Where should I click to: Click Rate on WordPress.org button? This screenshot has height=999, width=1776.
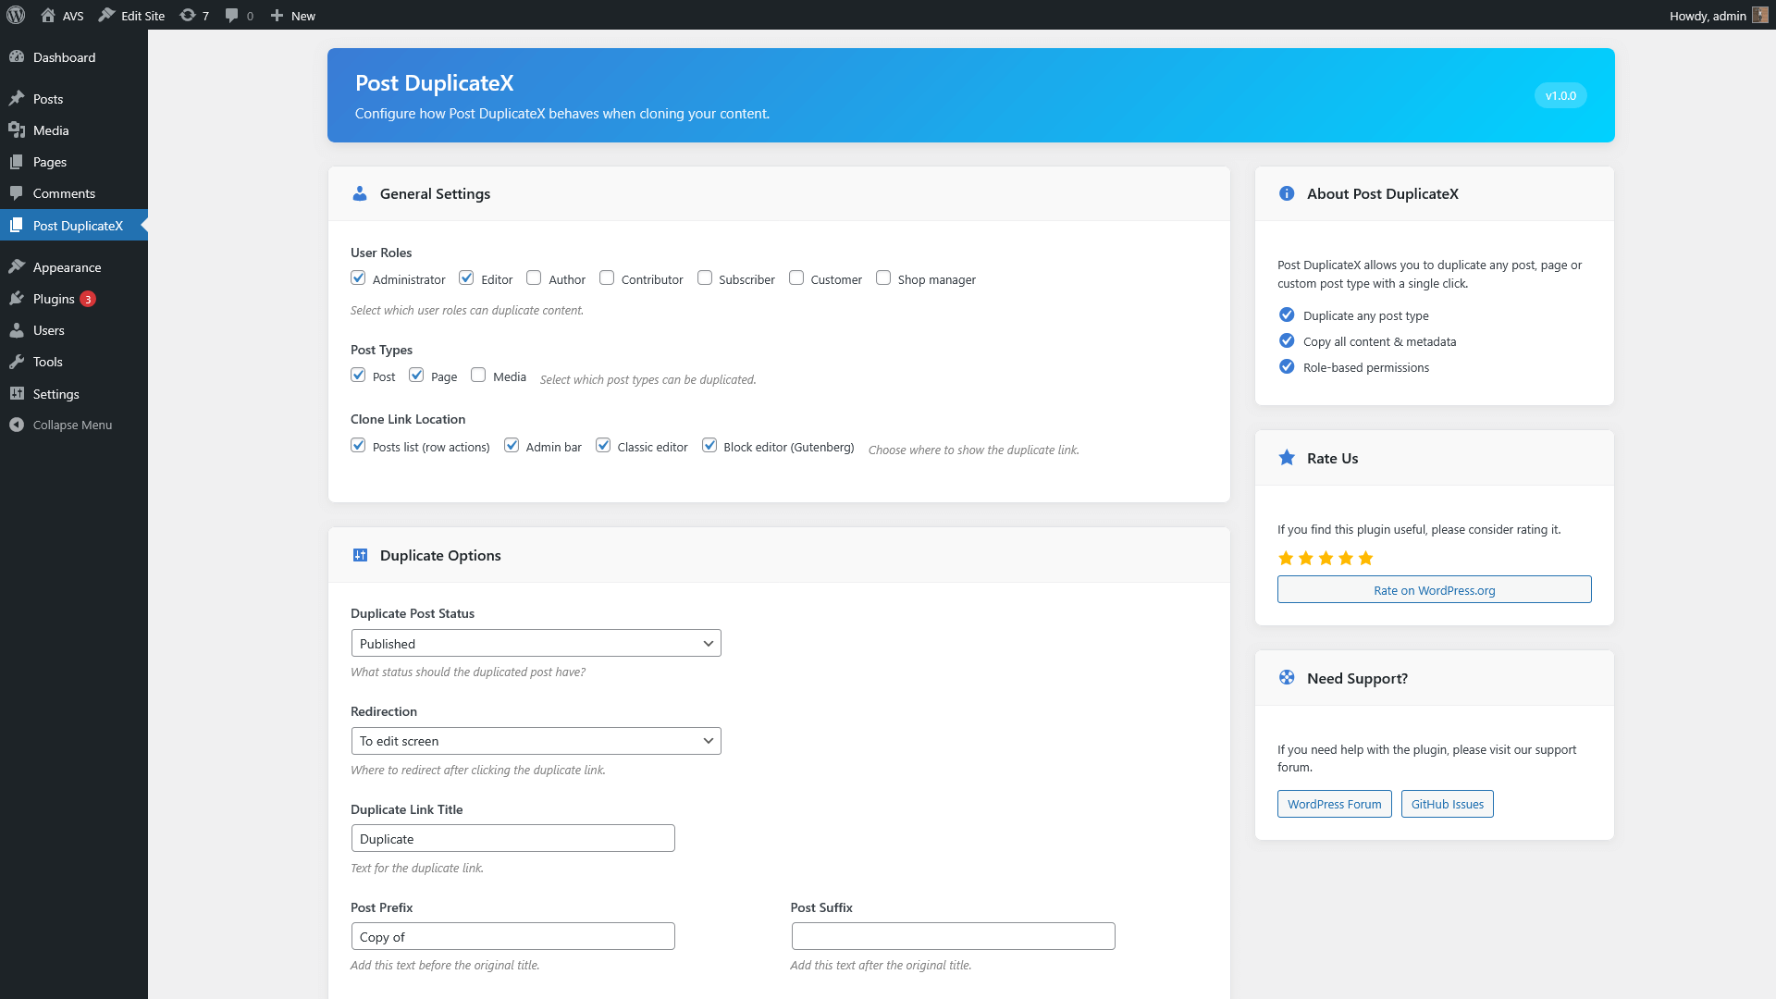[x=1435, y=590]
